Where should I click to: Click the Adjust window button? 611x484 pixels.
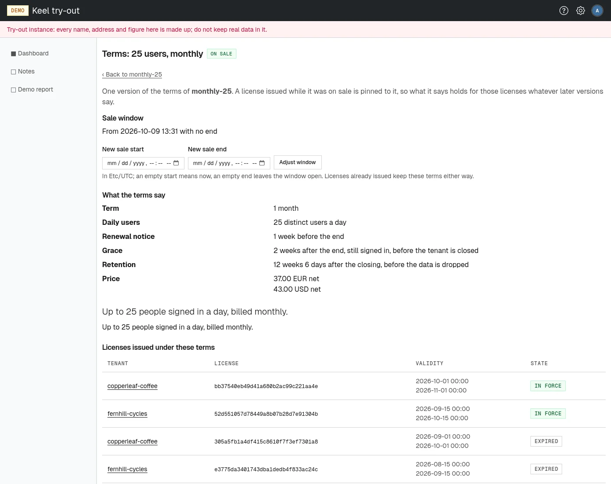point(298,162)
